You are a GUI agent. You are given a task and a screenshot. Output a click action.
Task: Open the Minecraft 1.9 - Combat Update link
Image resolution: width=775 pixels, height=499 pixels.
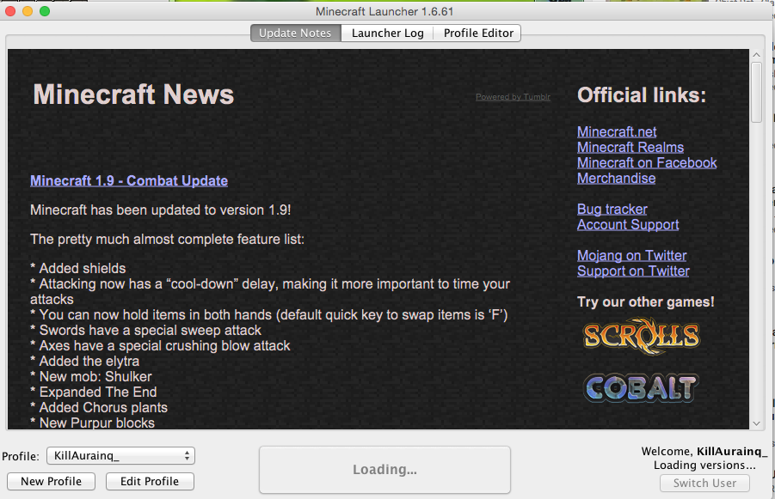click(129, 180)
